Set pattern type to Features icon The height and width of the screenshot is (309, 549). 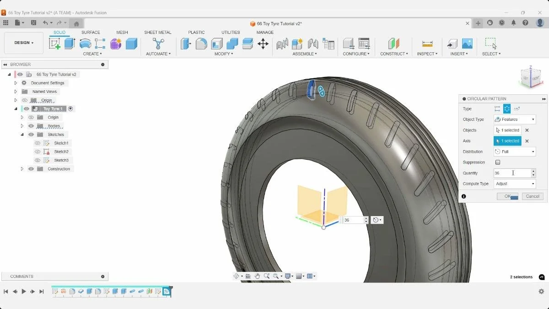tap(507, 109)
